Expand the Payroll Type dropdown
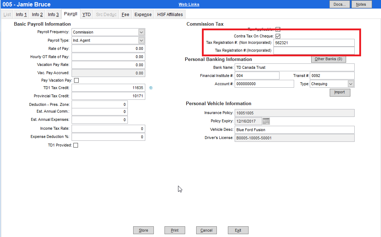The image size is (381, 237). click(x=142, y=40)
